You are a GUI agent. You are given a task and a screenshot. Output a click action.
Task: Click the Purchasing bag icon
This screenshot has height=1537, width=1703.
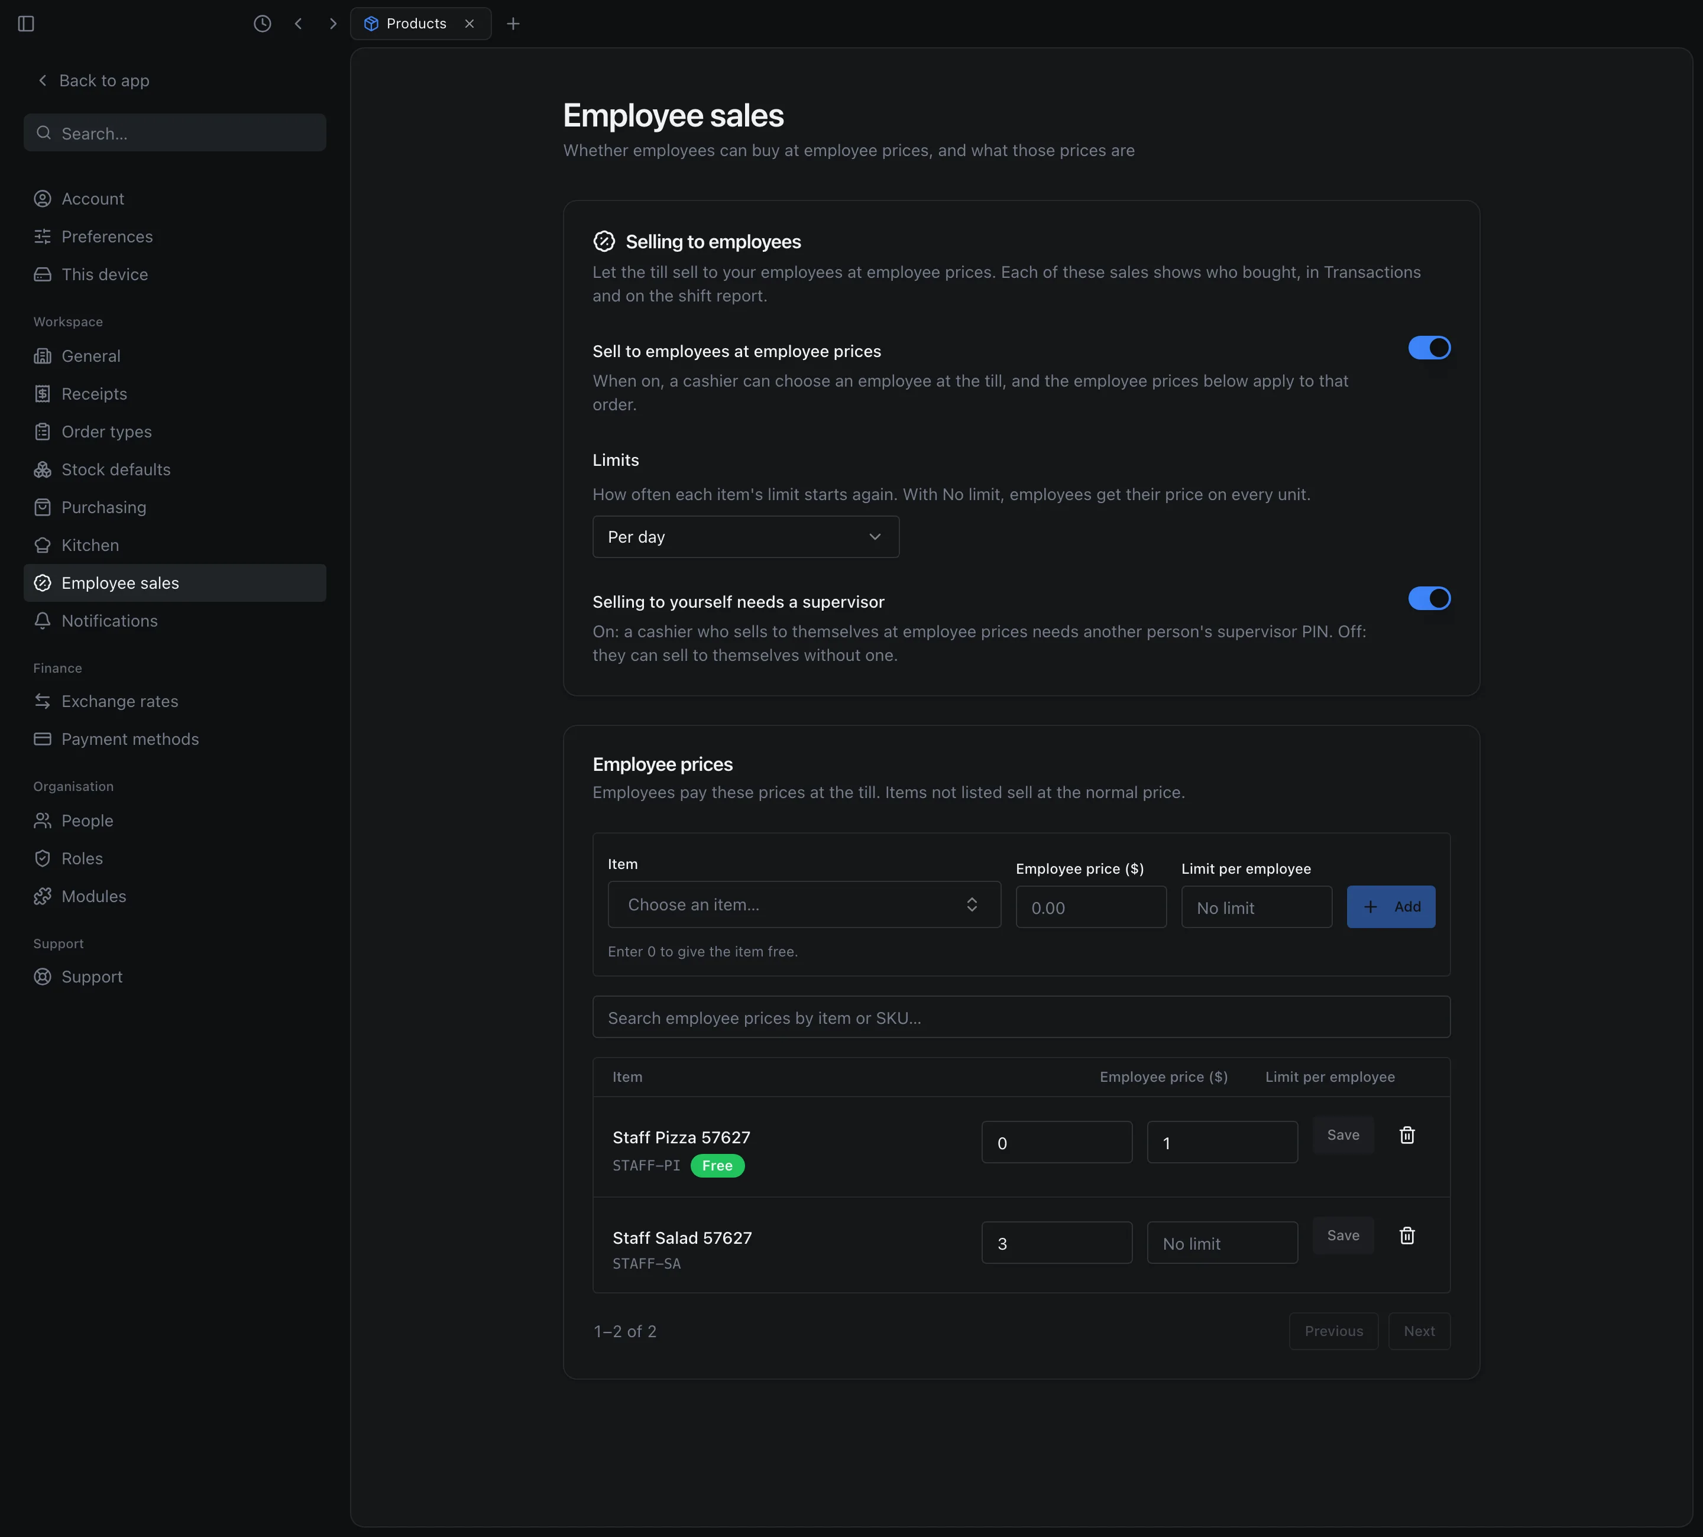pyautogui.click(x=42, y=508)
